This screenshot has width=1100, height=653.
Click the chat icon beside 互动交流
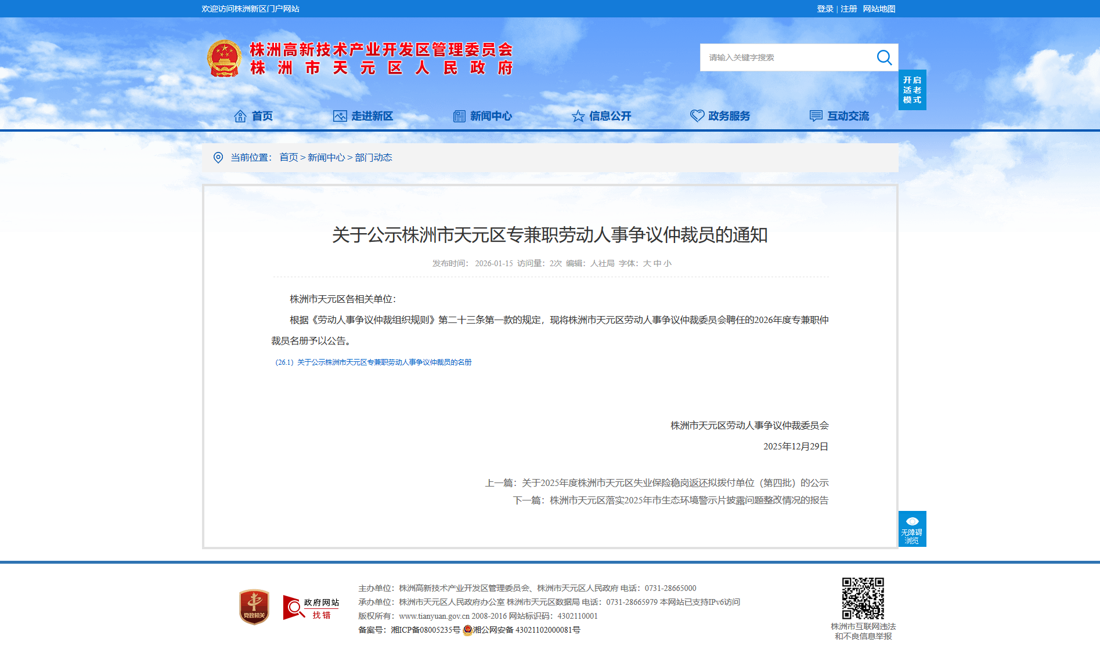tap(816, 116)
